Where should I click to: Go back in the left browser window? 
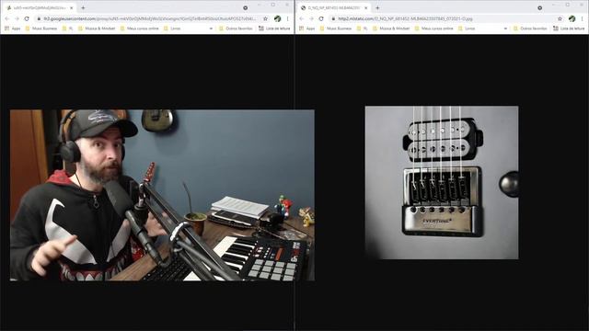7,18
